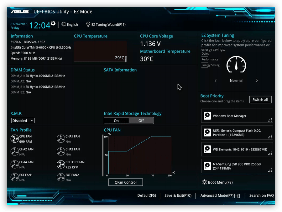The height and width of the screenshot is (212, 282).
Task: Click the CPU FAN curve graph
Action: pos(140,155)
